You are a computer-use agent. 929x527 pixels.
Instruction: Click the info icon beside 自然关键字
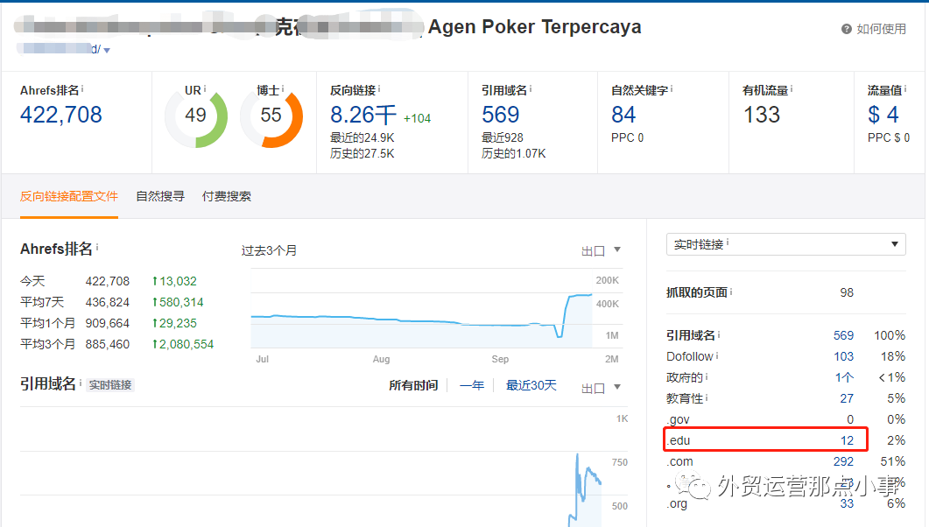point(672,89)
